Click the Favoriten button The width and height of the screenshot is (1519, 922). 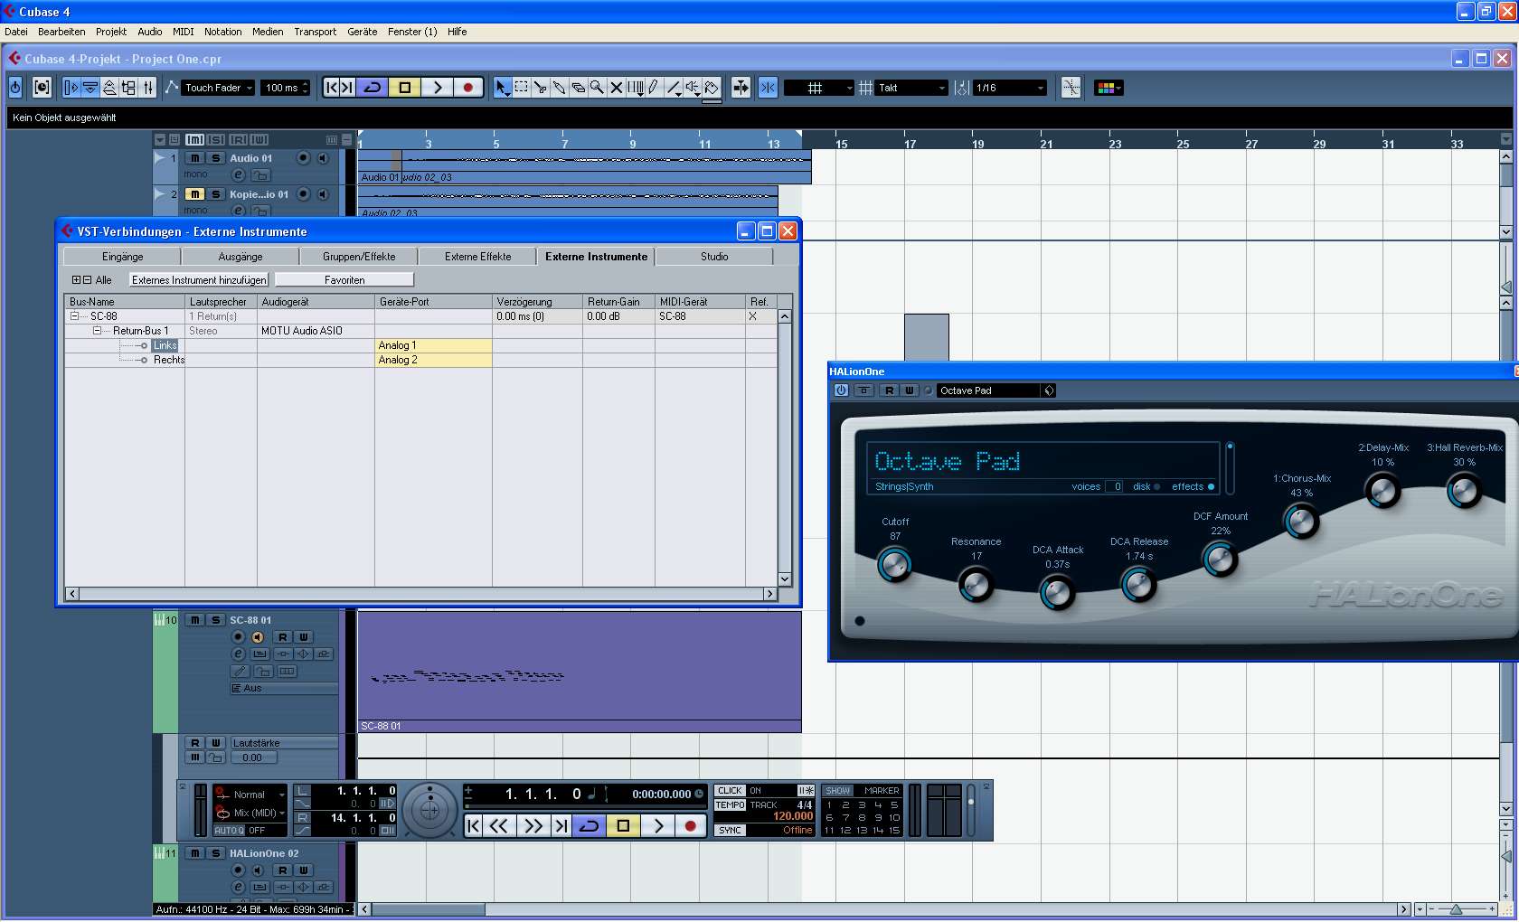pos(344,280)
